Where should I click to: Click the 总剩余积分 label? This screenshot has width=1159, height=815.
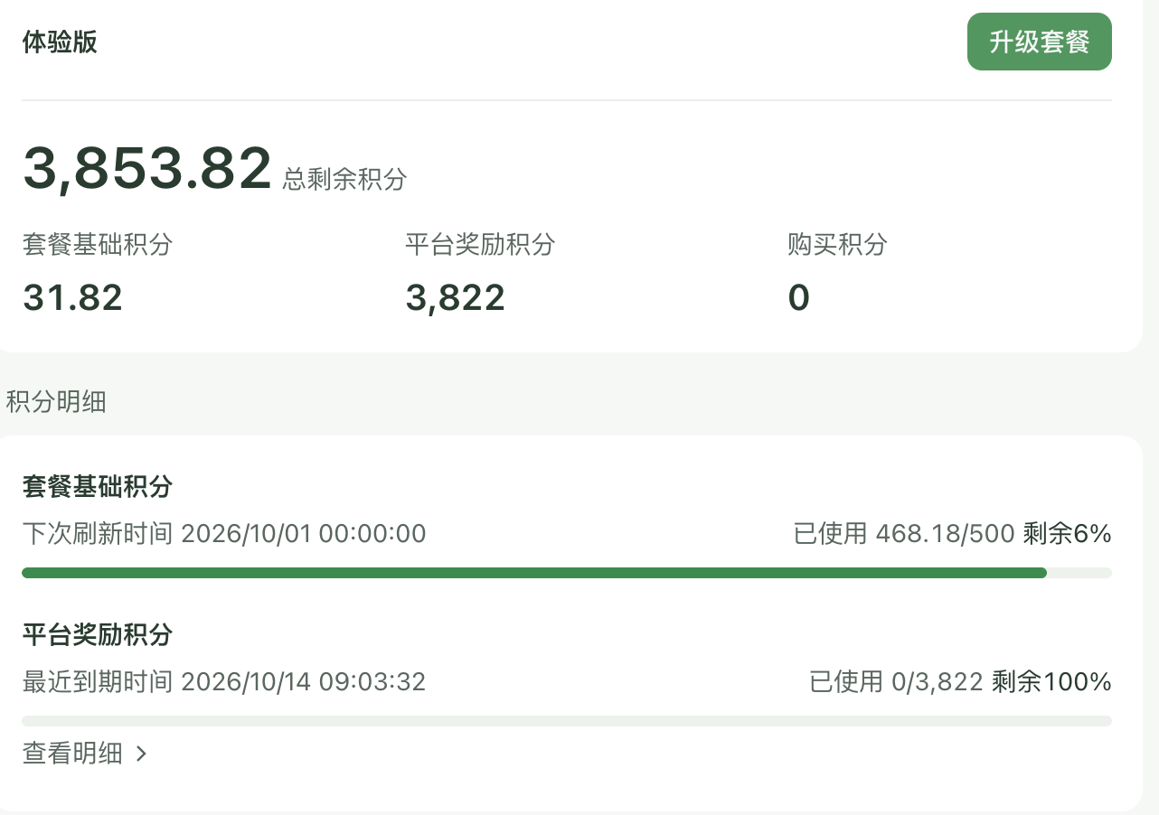[x=344, y=179]
